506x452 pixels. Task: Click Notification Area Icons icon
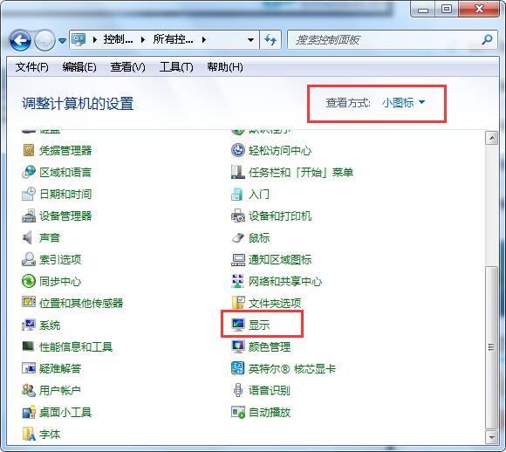coord(238,259)
